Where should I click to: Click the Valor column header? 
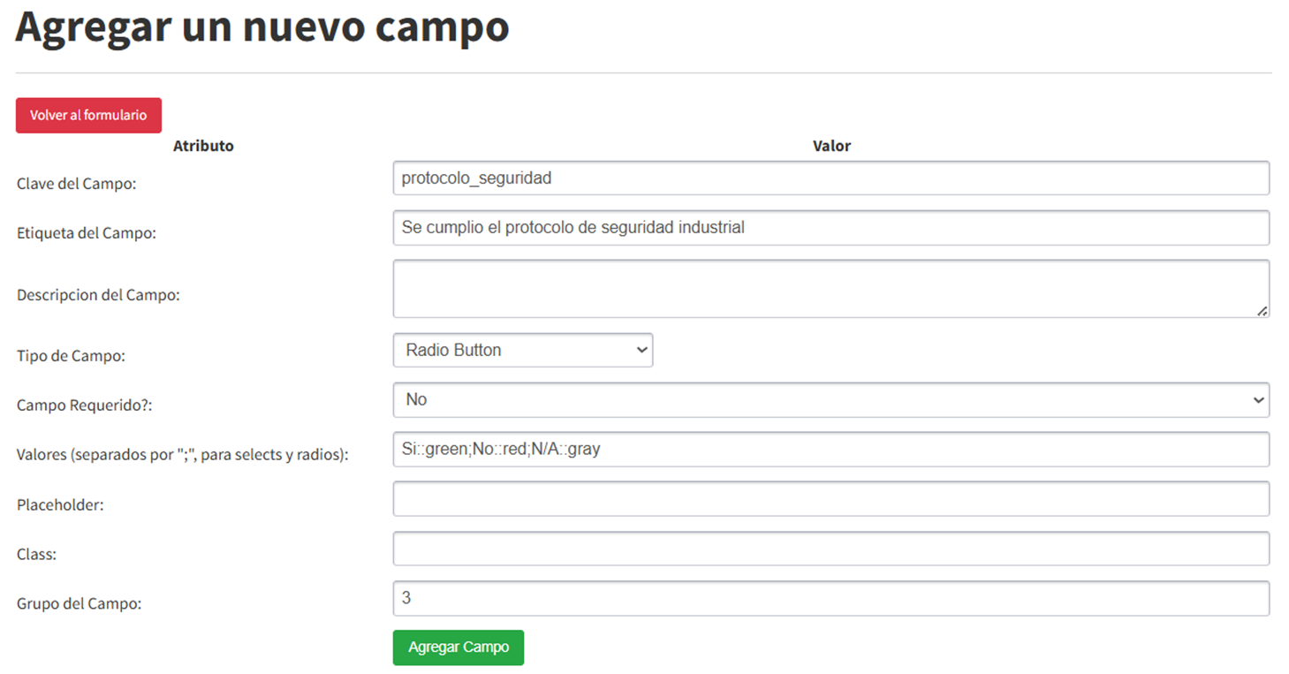point(831,146)
